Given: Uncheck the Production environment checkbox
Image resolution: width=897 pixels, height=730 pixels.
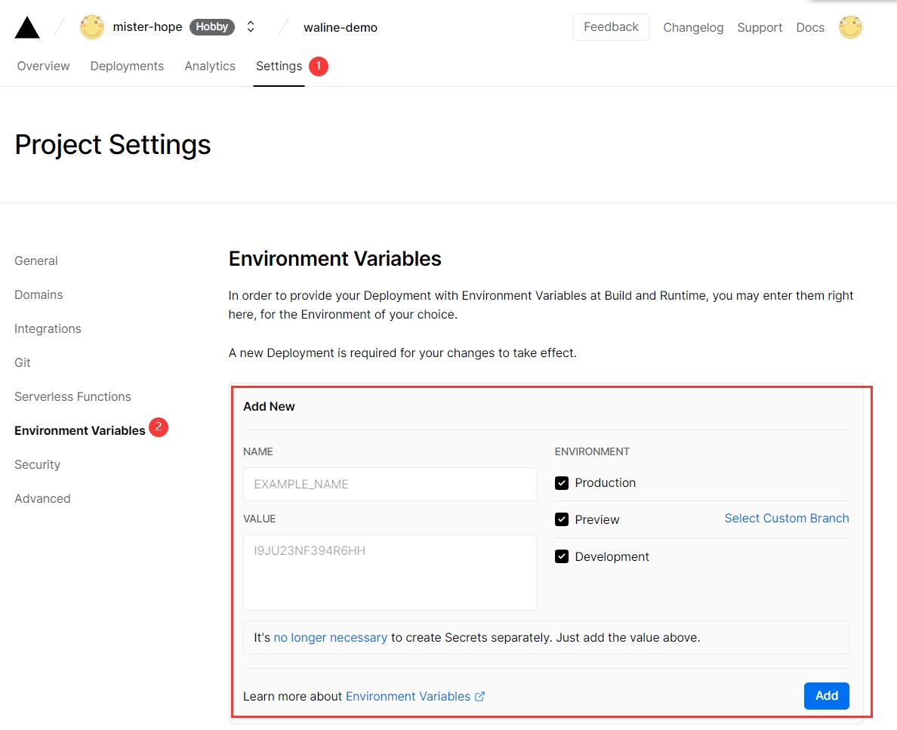Looking at the screenshot, I should (562, 483).
